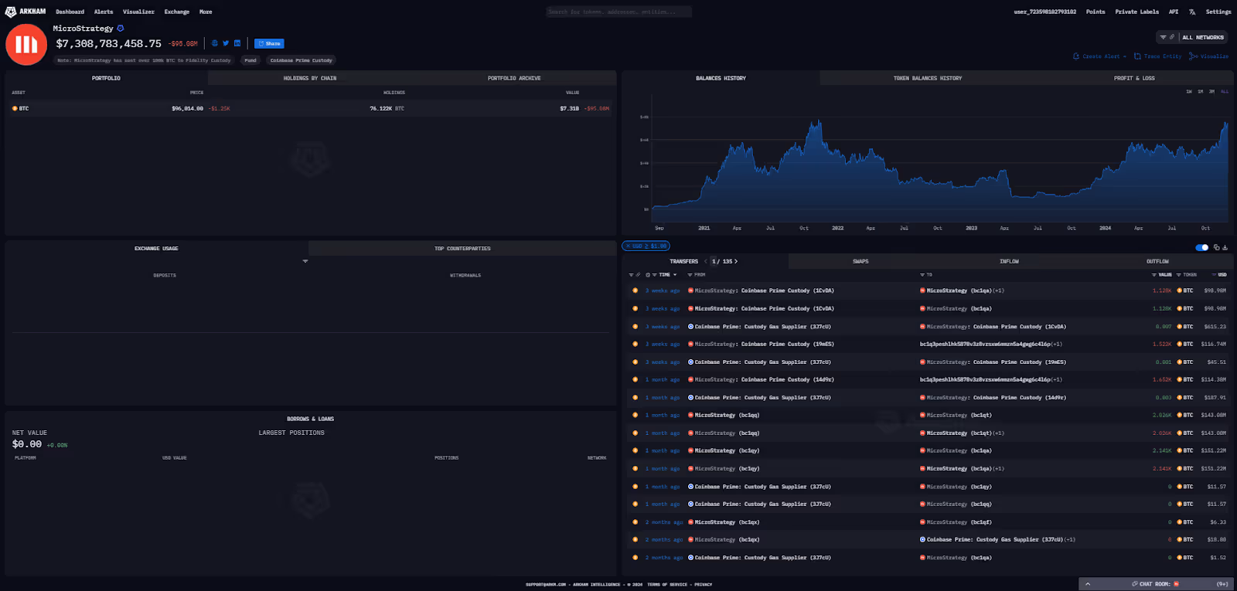Click the network filter funnel icon
Screen dimensions: 1237x591
[1163, 37]
